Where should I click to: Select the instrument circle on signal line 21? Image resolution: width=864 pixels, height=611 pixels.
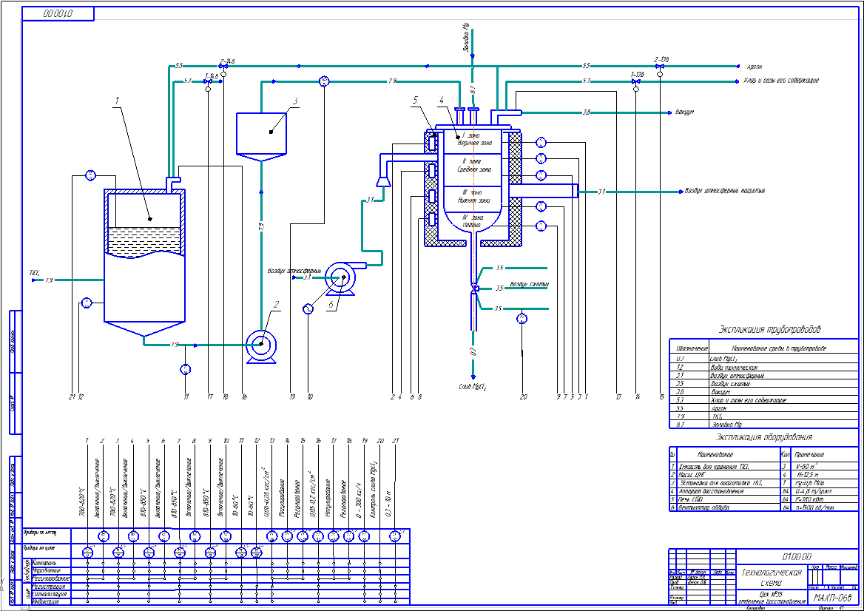(x=92, y=176)
